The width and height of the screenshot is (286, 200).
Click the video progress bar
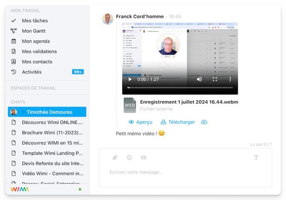coord(180,88)
